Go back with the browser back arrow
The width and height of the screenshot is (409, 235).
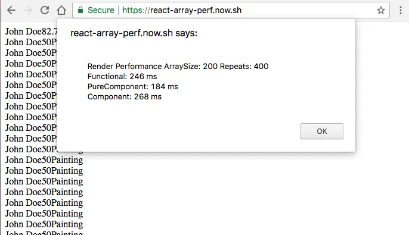11,10
